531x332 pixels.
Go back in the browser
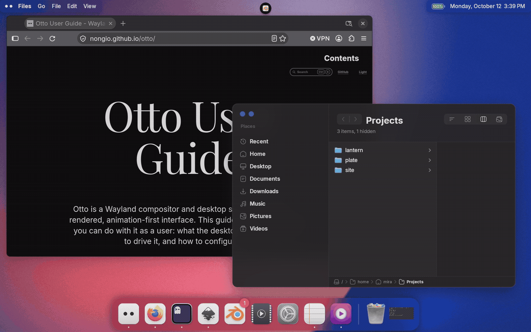point(28,38)
